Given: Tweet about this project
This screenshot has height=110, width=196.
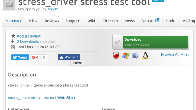Looking at the screenshot, I should [20, 57].
